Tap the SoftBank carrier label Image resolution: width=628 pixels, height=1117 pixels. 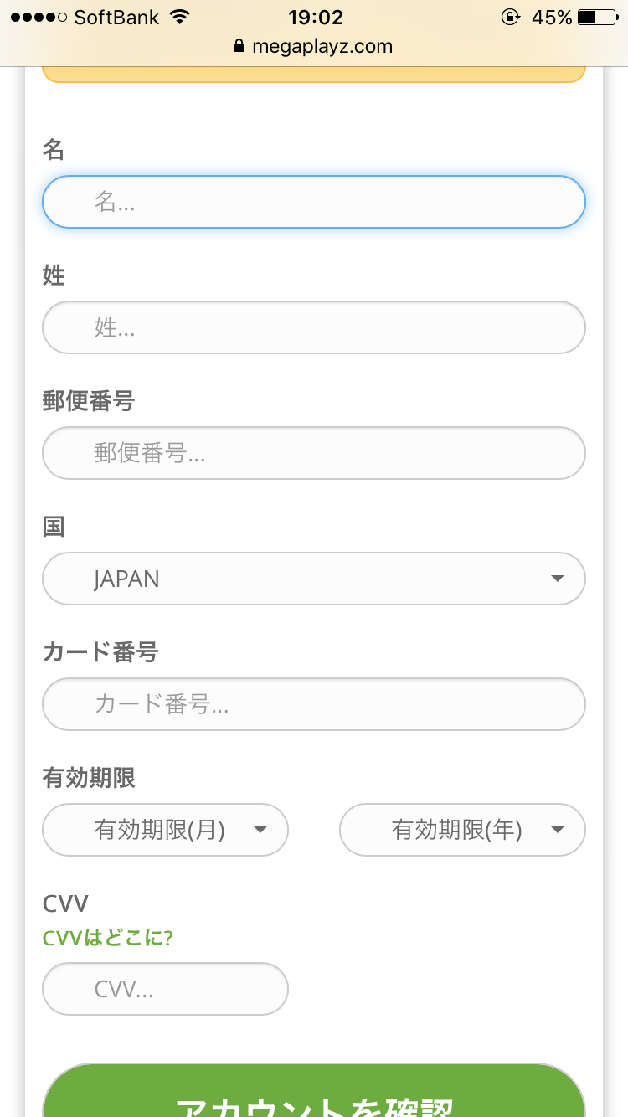(x=116, y=18)
